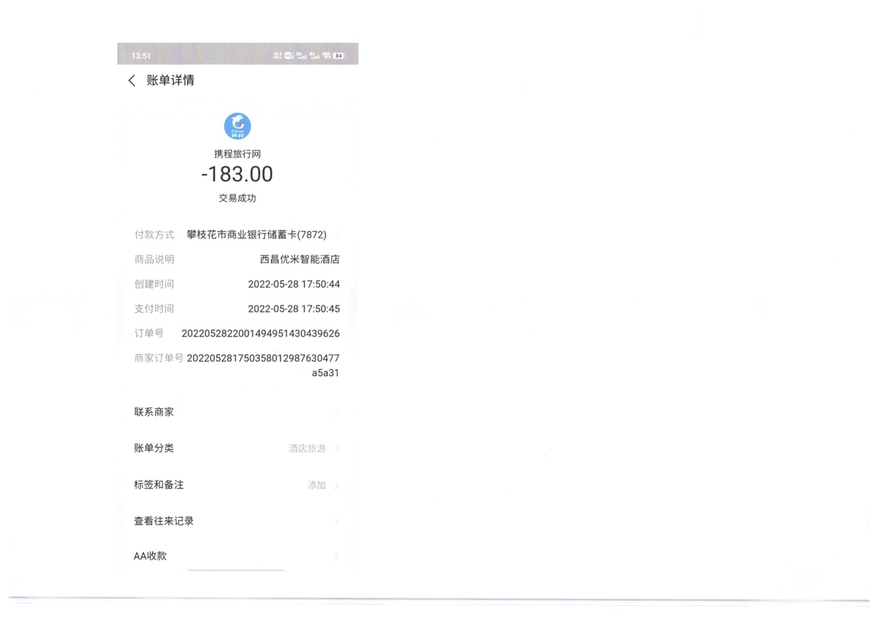Tap the amount -183.00

tap(237, 174)
